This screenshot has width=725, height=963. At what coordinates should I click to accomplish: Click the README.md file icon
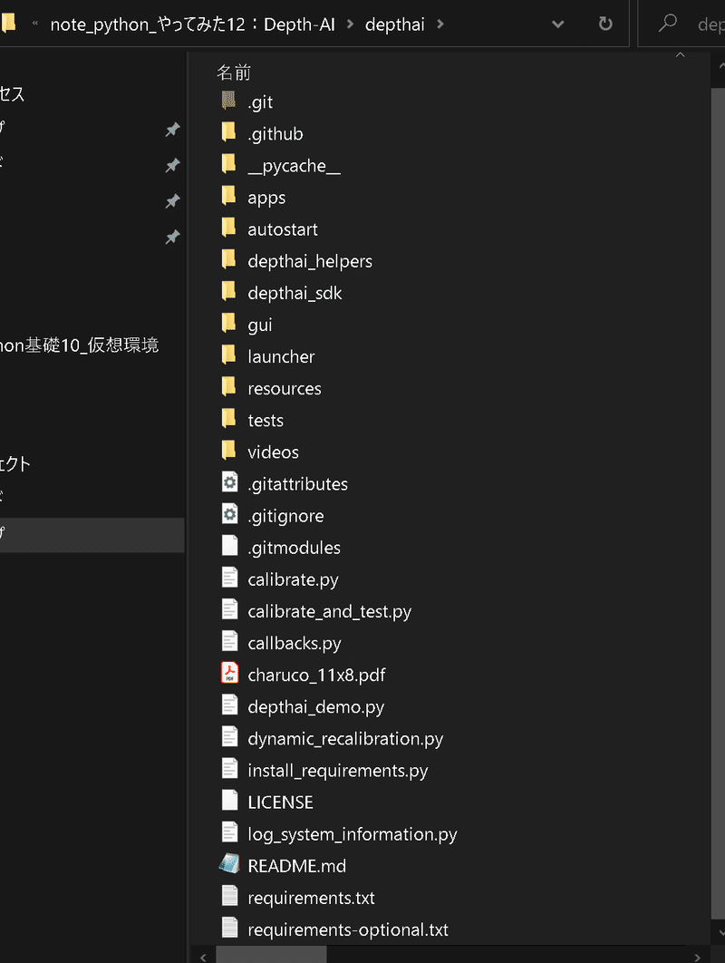tap(229, 865)
